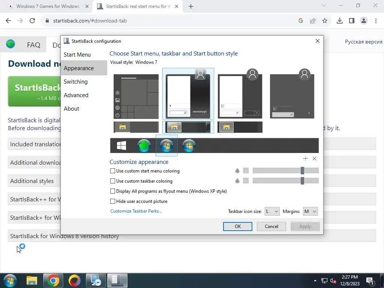Viewport: 384px width, 288px height.
Task: Click the Windows Start orb on taskbar
Action: click(10, 280)
